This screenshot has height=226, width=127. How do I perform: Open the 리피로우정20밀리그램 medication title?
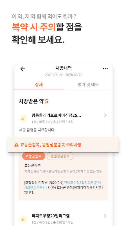pos(51,216)
